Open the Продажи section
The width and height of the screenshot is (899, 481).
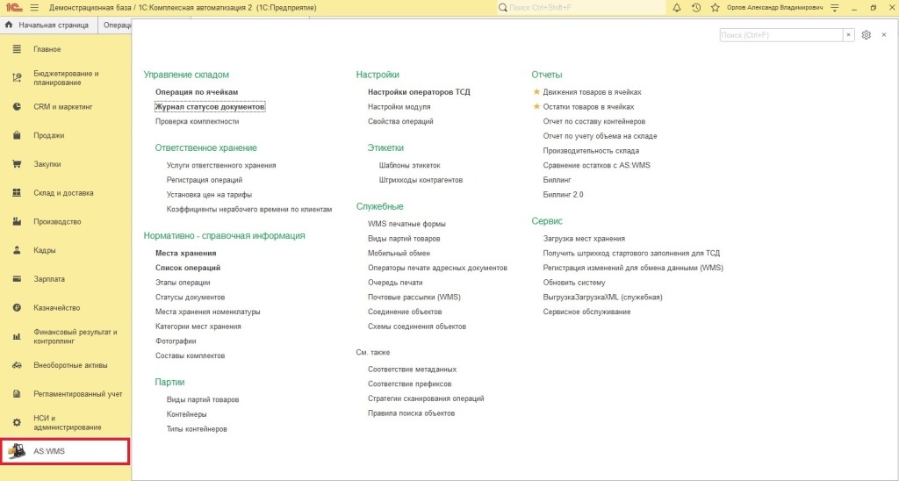click(x=49, y=135)
